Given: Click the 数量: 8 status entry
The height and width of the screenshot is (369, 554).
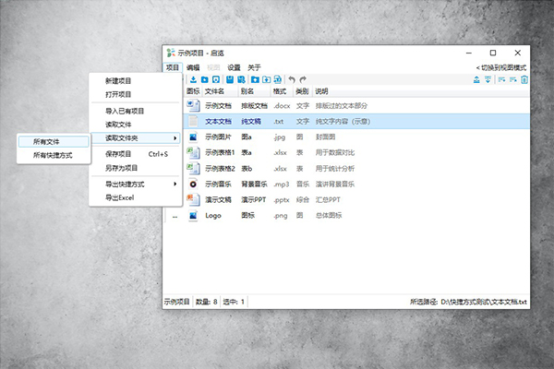Looking at the screenshot, I should point(206,302).
